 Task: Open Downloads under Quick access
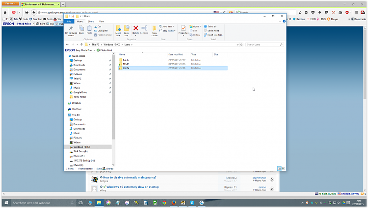pyautogui.click(x=78, y=65)
